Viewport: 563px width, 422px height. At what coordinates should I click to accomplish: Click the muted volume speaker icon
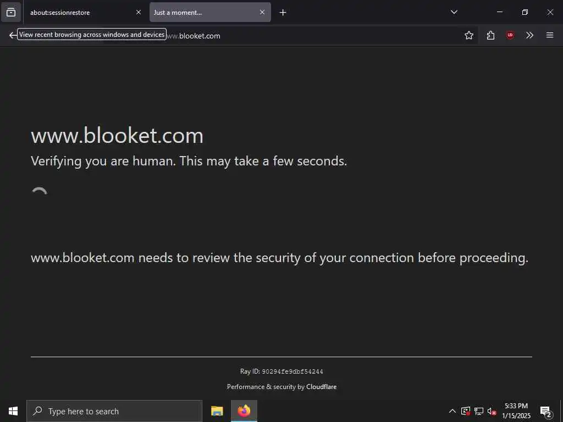[492, 411]
